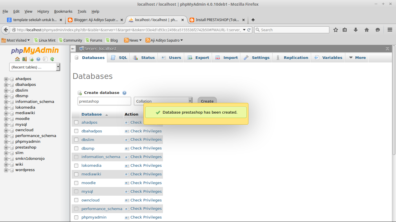
Task: Reload navigation frame green arrow icon
Action: coord(52,59)
